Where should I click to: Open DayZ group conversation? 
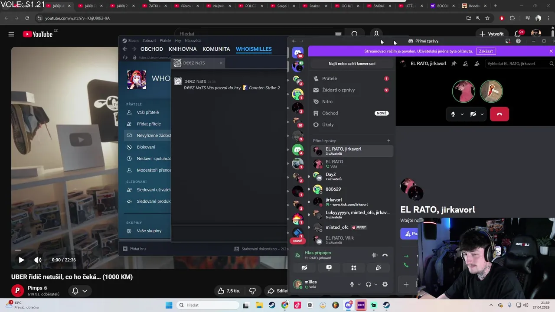(x=352, y=176)
